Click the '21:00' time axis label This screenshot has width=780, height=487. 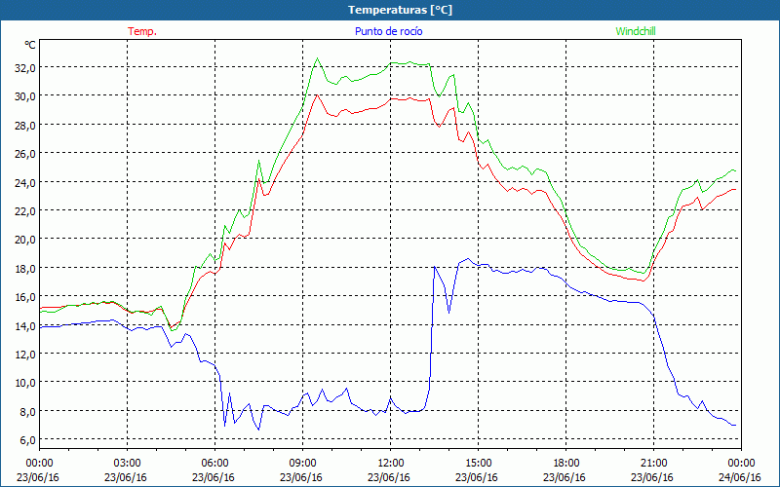[x=653, y=464]
